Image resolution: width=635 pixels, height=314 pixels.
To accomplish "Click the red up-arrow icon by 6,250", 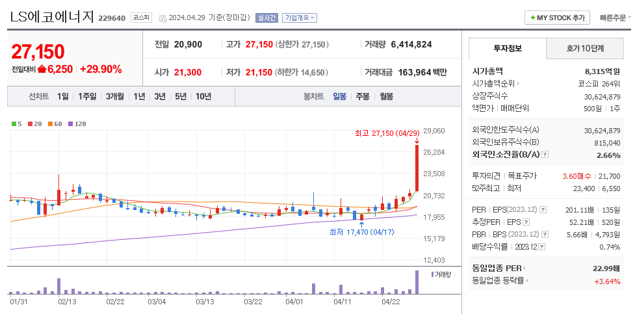I will (x=42, y=70).
